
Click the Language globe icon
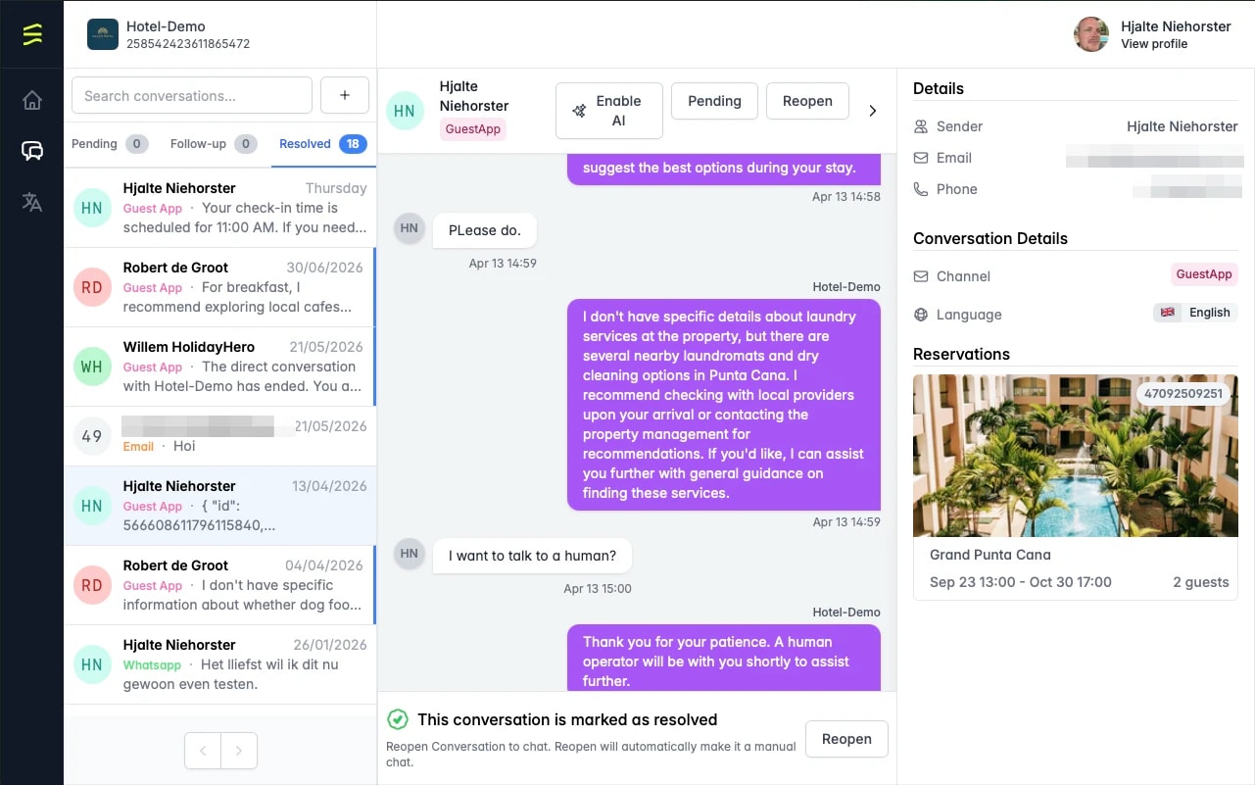pos(921,315)
